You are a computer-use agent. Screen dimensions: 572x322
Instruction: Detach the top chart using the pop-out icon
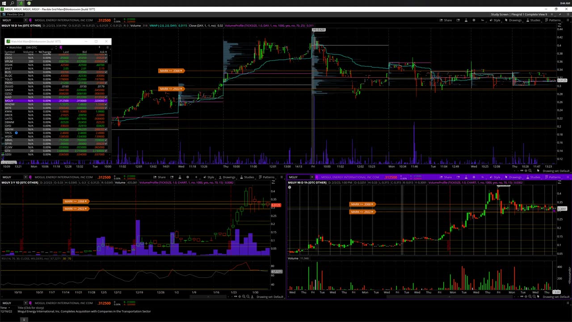[x=458, y=20]
